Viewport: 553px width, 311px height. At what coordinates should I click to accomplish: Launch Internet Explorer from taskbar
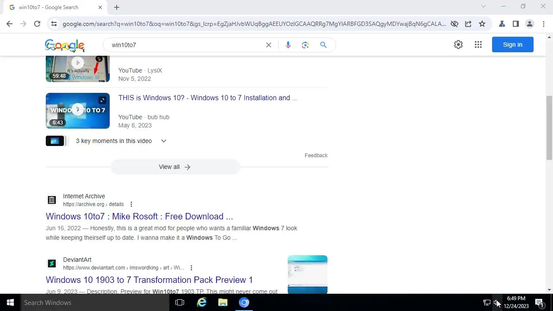[x=202, y=303]
